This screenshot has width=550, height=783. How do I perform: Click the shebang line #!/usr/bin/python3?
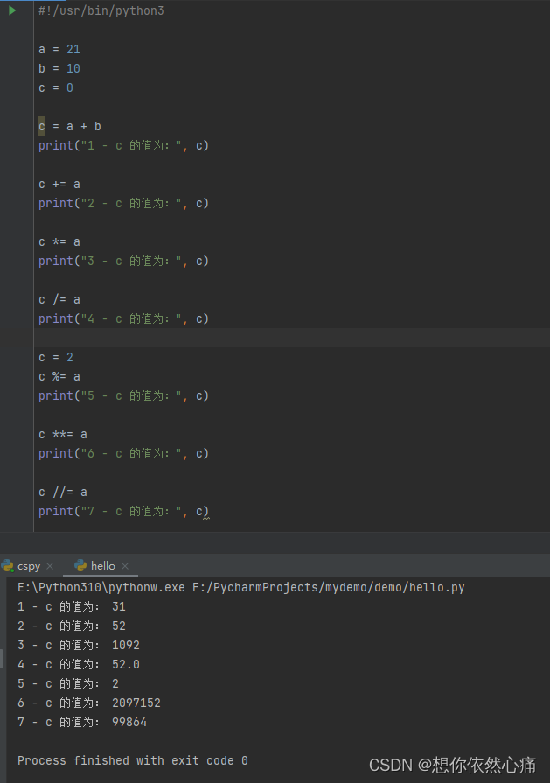tap(101, 10)
